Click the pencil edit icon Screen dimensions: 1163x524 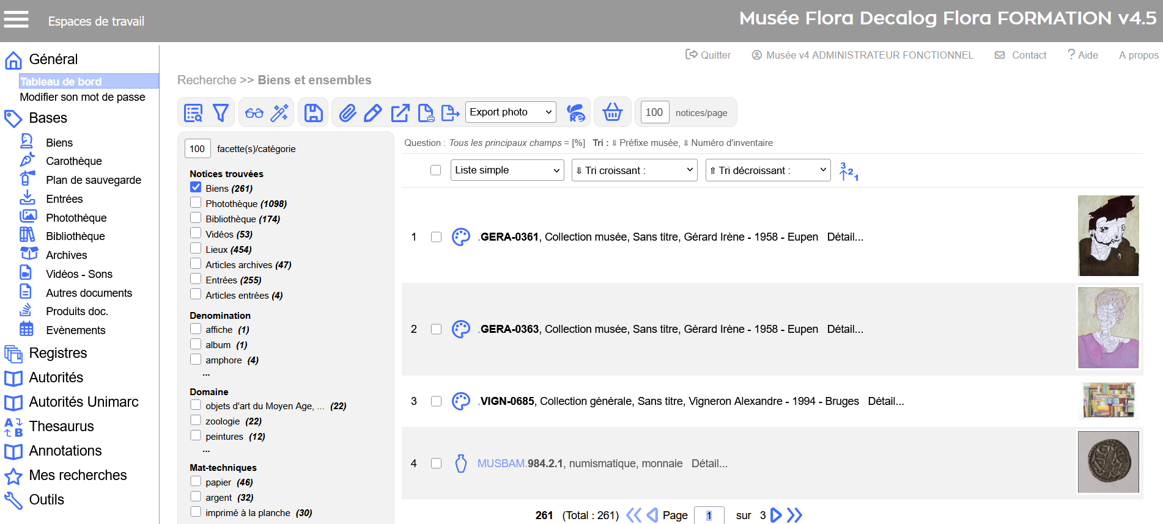pyautogui.click(x=373, y=113)
